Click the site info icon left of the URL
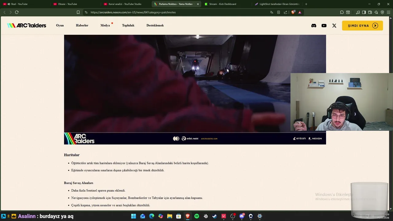 click(86, 12)
